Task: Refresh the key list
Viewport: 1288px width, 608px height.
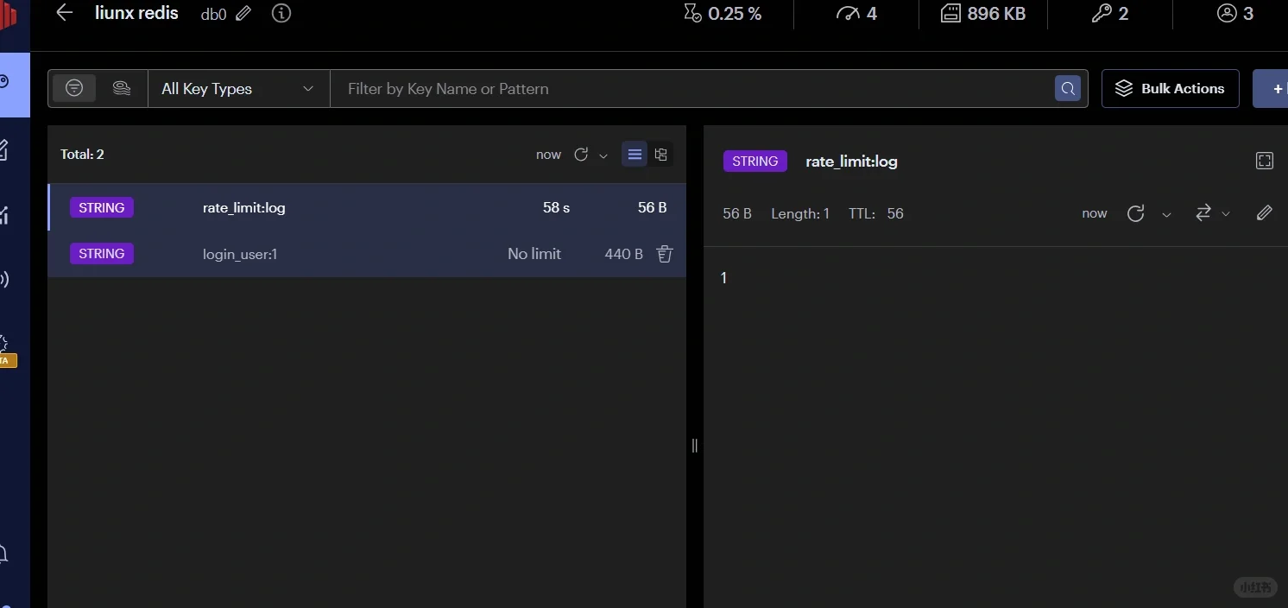Action: coord(581,155)
